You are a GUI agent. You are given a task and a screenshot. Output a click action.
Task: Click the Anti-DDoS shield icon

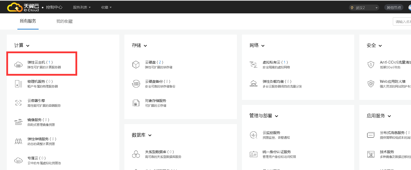[371, 65]
